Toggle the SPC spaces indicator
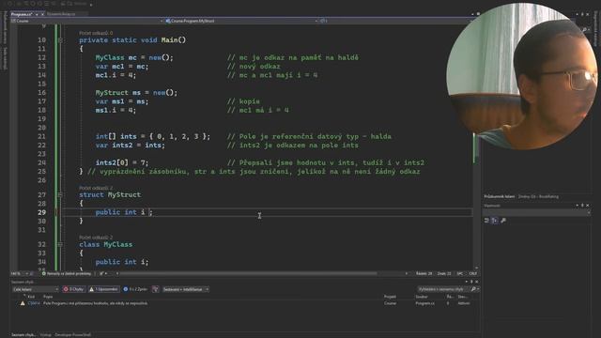Image resolution: width=601 pixels, height=338 pixels. pos(459,273)
